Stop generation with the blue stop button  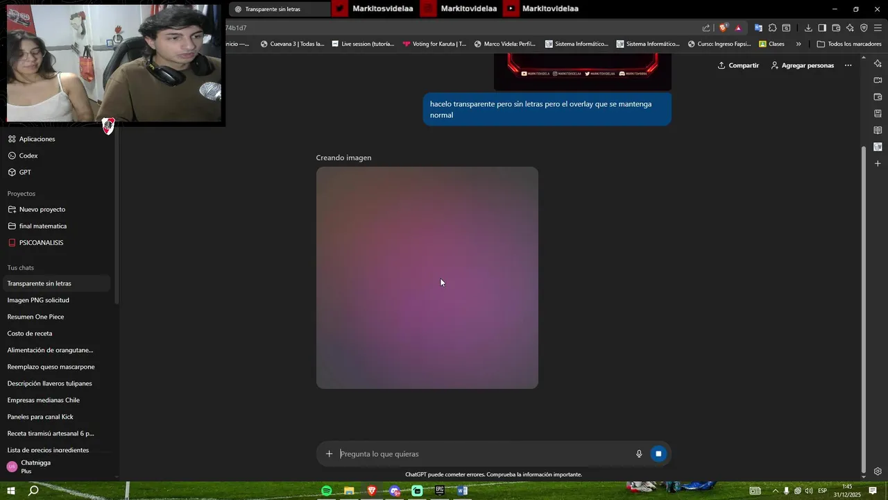pyautogui.click(x=658, y=453)
